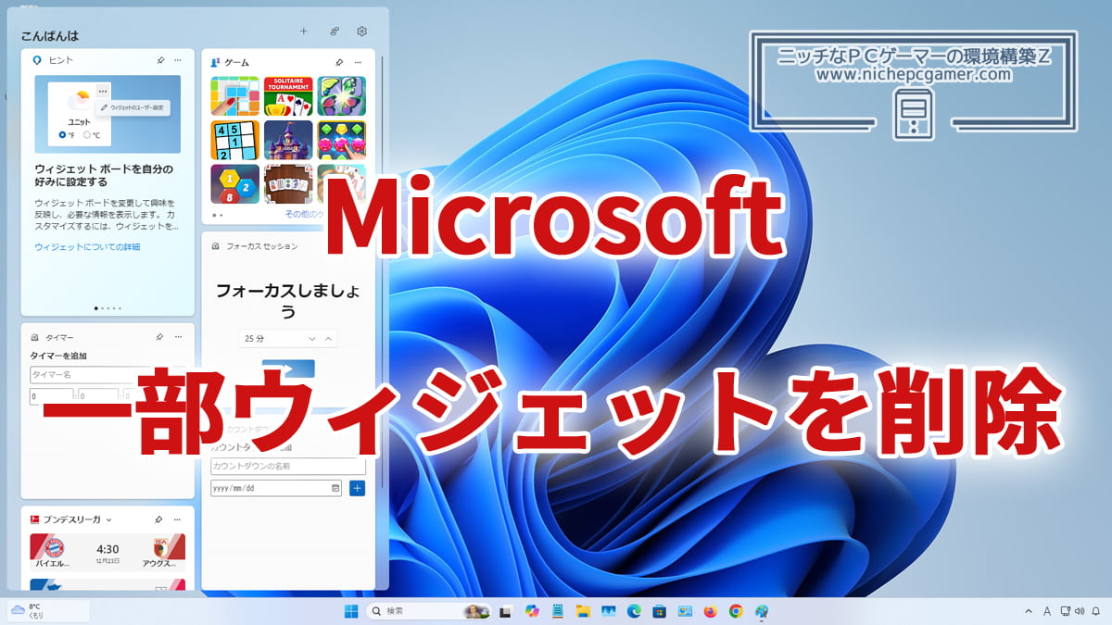Open Microsoft Store on taskbar
1112x625 pixels.
click(660, 611)
